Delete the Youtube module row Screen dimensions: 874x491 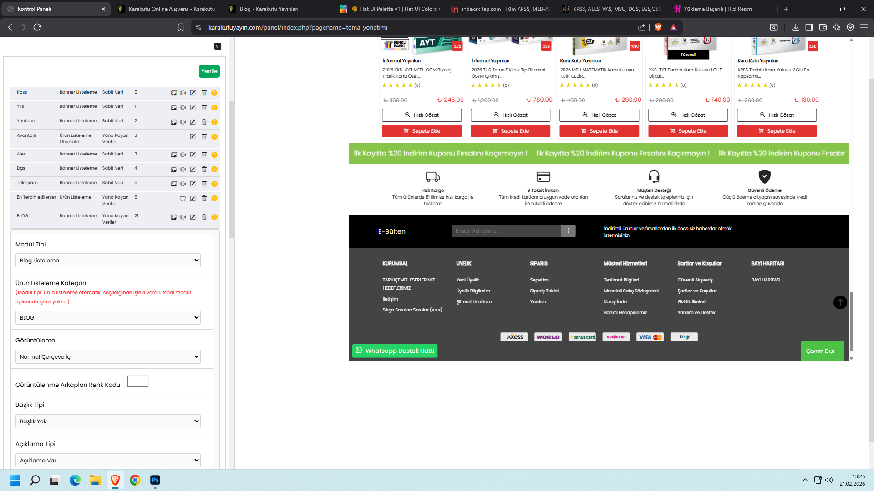pos(204,122)
